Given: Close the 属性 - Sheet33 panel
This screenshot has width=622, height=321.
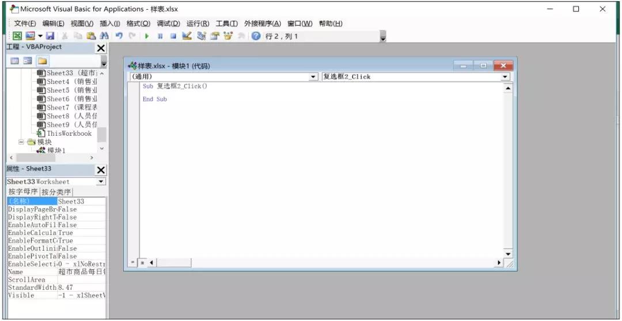Looking at the screenshot, I should pos(101,170).
